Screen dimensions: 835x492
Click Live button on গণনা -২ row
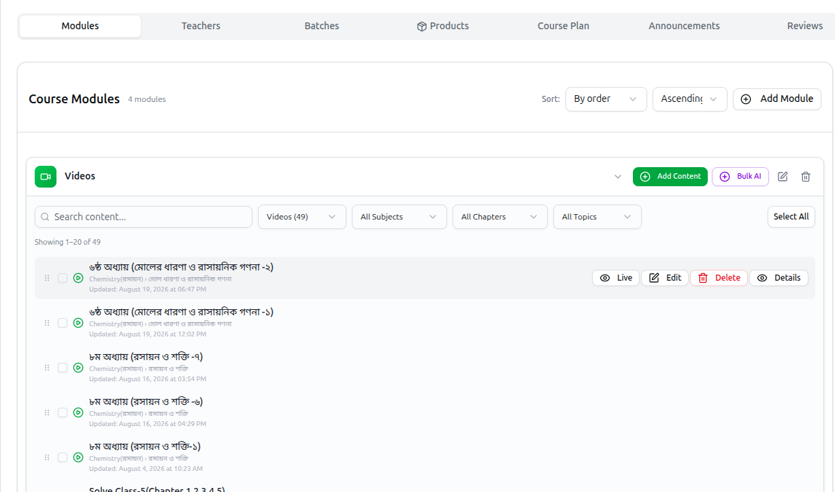tap(616, 278)
